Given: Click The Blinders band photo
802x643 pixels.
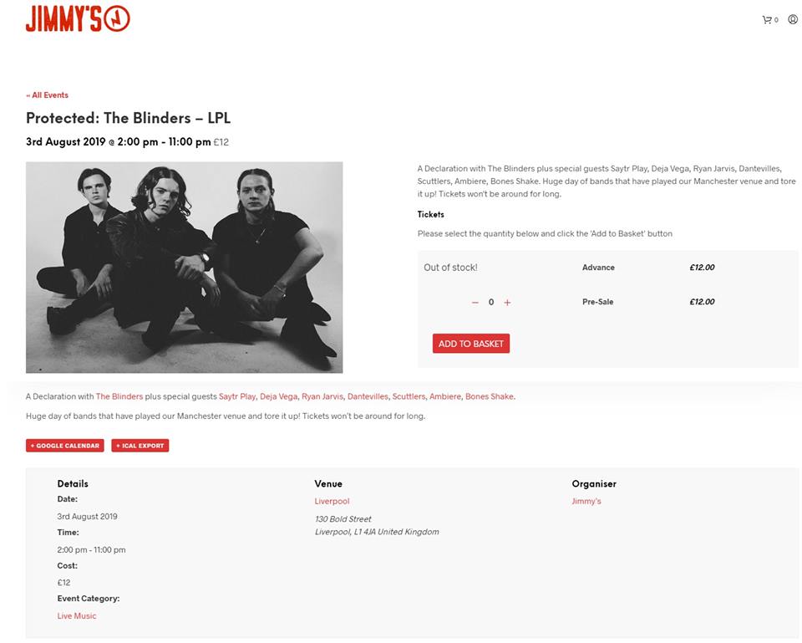Looking at the screenshot, I should tap(184, 267).
